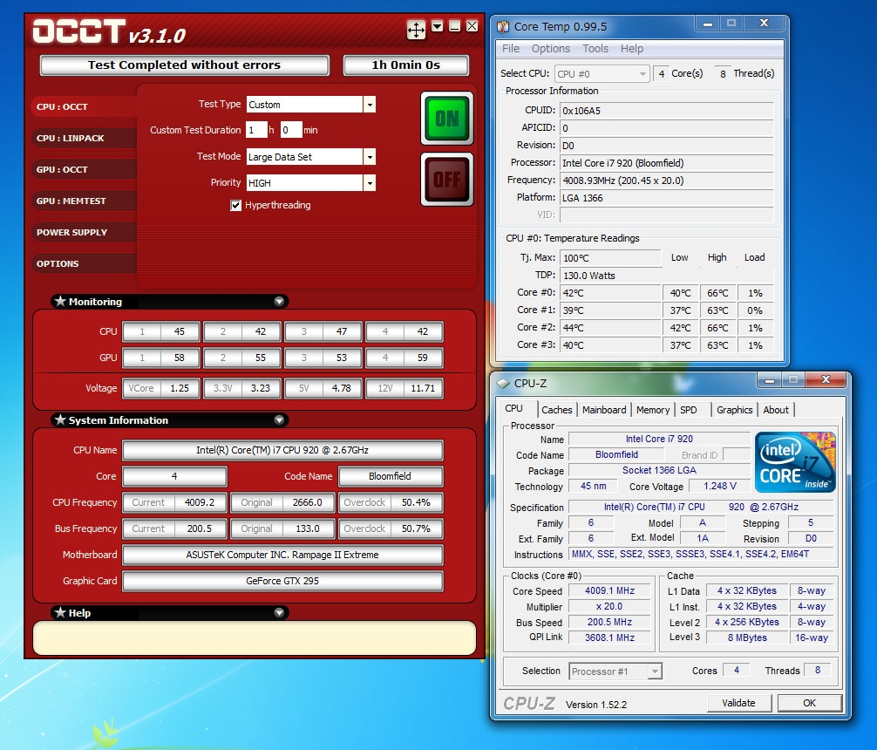This screenshot has width=877, height=750.
Task: Click the Custom Test Duration hours field
Action: 256,130
